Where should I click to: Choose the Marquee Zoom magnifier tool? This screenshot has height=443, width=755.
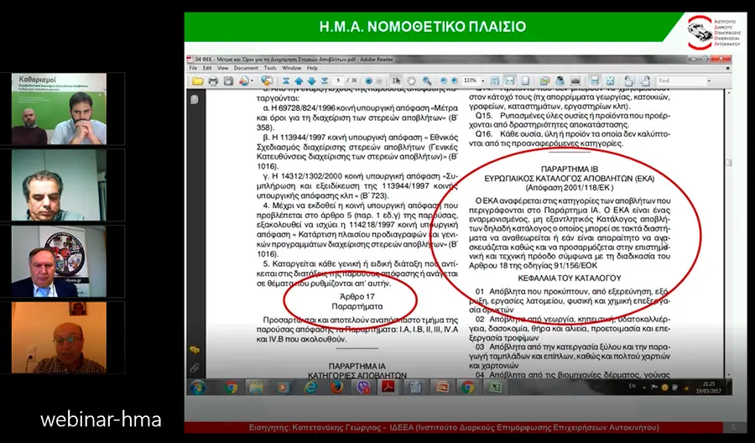(427, 81)
